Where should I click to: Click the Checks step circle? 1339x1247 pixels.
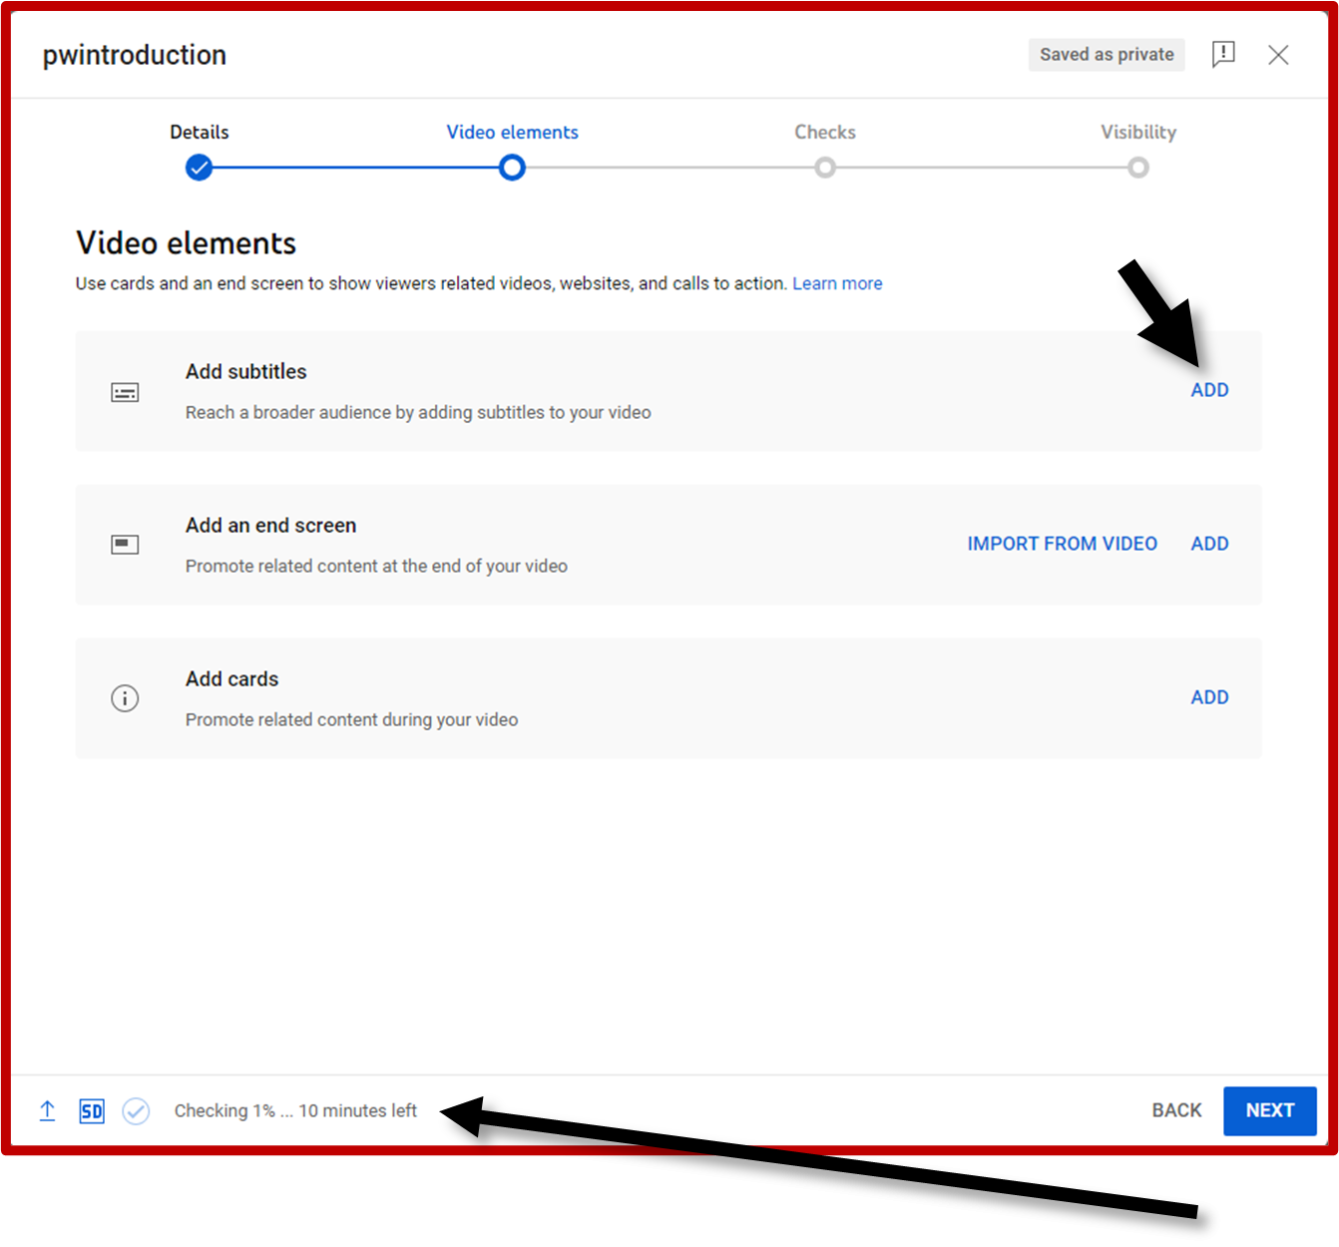825,168
